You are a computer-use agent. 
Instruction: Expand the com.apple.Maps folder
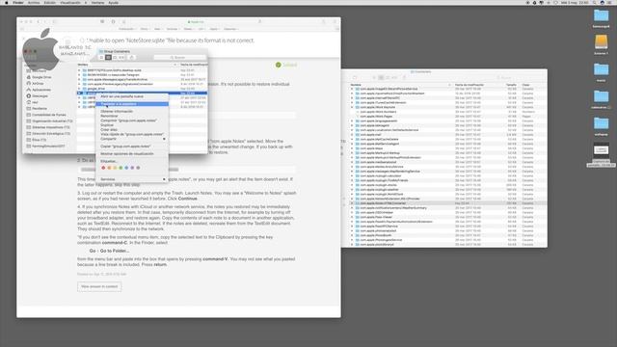[352, 148]
